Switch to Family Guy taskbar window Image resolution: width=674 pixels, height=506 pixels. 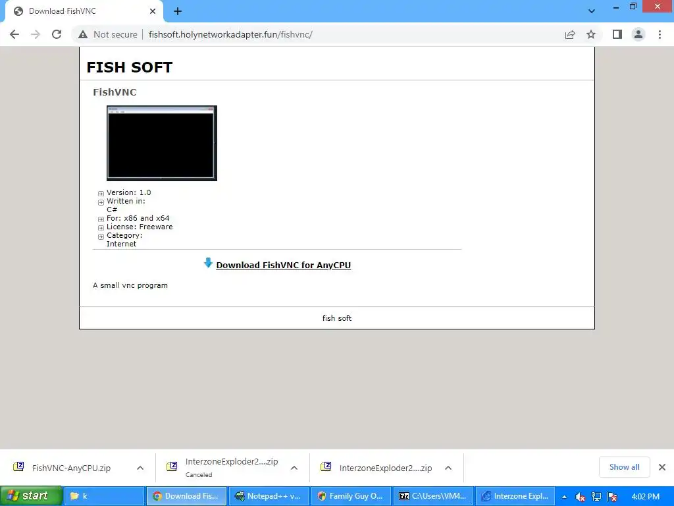[x=351, y=496]
